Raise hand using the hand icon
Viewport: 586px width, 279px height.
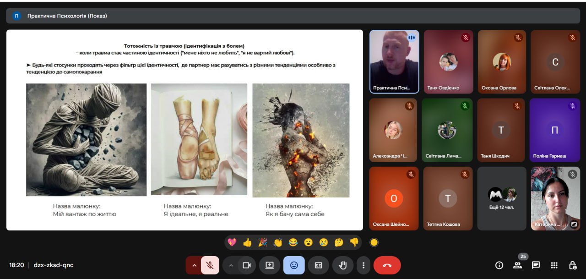click(342, 265)
